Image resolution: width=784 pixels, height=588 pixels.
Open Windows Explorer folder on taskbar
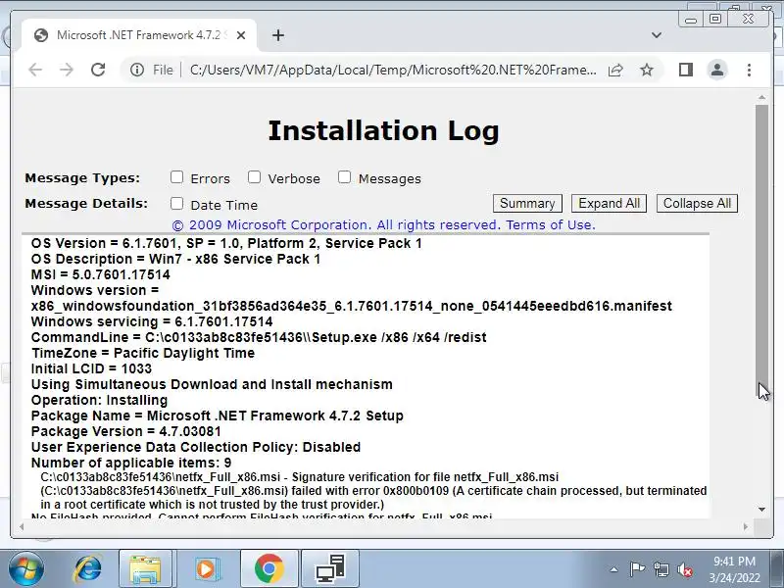click(x=145, y=569)
